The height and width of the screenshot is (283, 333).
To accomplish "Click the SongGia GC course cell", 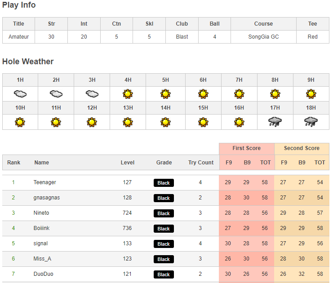I will coord(263,37).
